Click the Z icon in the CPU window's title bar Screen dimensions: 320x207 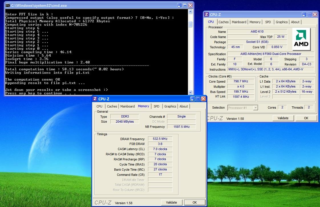tap(206, 14)
